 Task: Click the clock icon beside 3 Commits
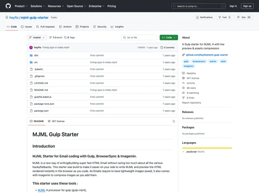click(162, 47)
